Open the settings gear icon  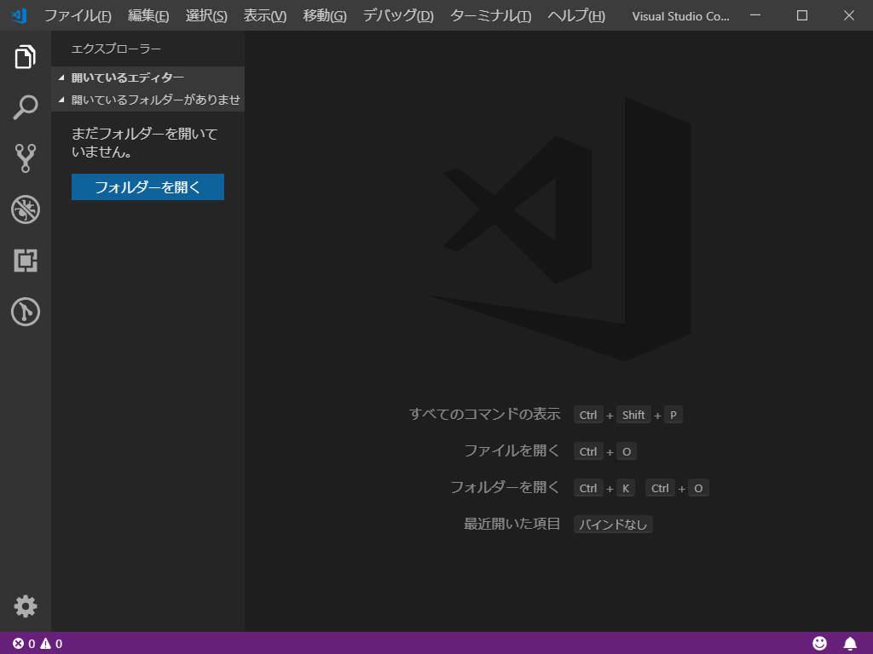(25, 606)
